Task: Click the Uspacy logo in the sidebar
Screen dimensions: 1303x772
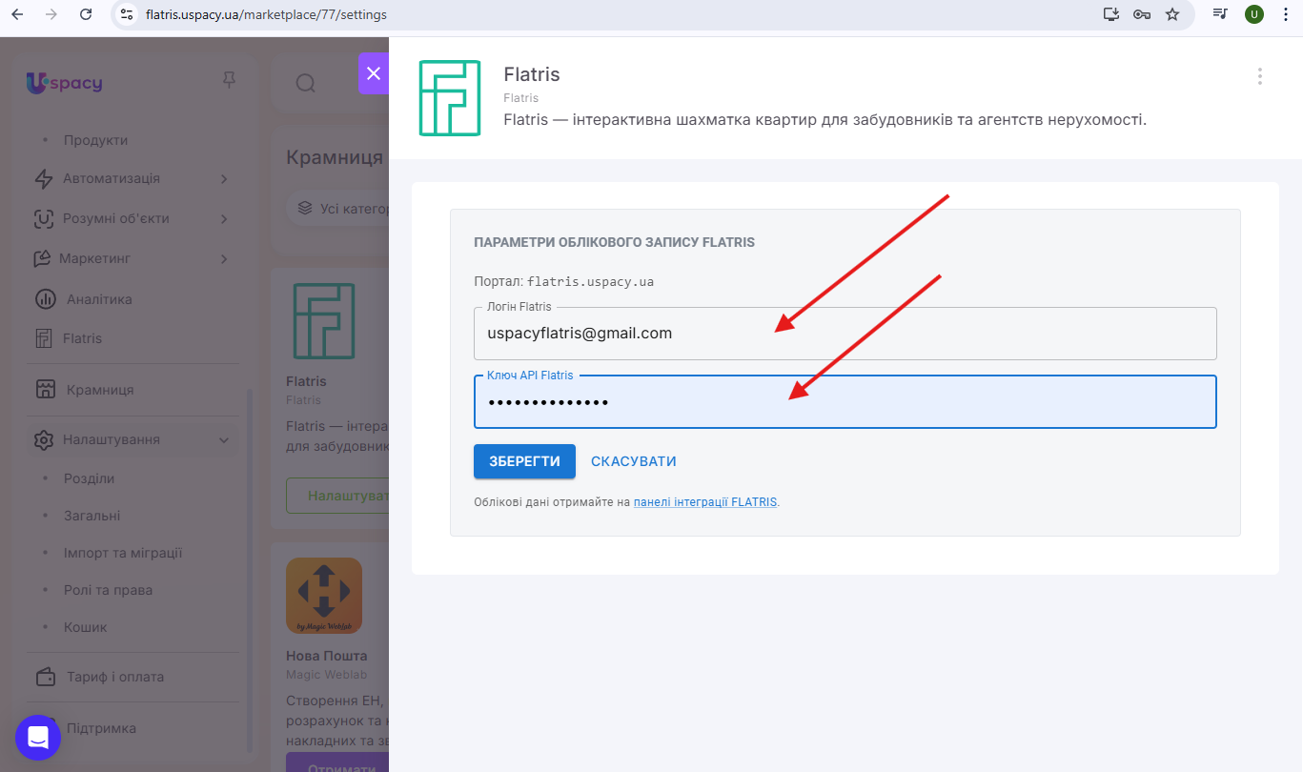Action: [64, 83]
